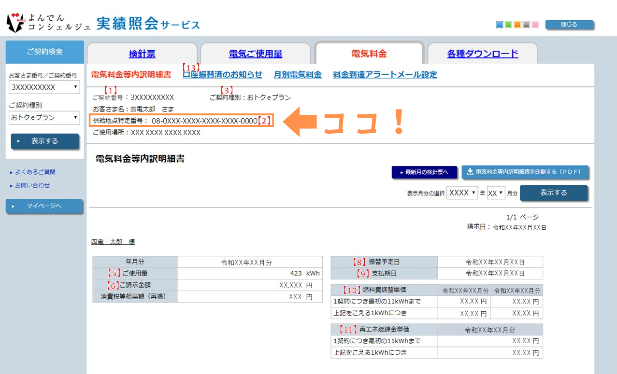Click sidebar 表示する button

[x=44, y=141]
